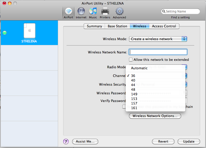This screenshot has width=206, height=148.
Task: Click the Wireless Network Options button
Action: (155, 116)
